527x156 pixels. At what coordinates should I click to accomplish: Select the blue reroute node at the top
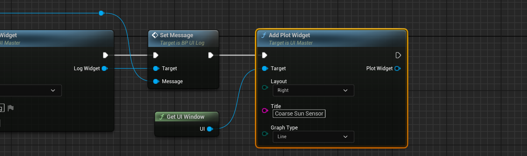pos(101,13)
